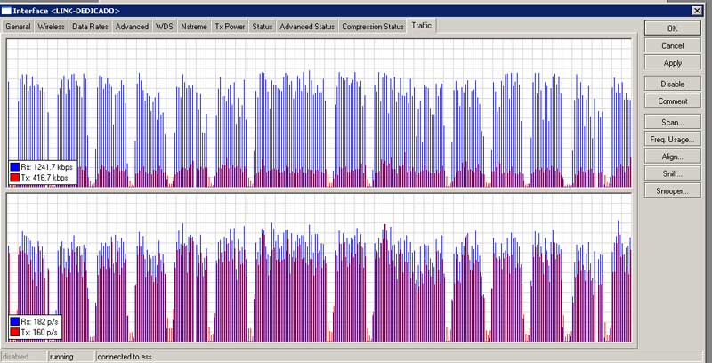Open the General tab

pyautogui.click(x=18, y=27)
